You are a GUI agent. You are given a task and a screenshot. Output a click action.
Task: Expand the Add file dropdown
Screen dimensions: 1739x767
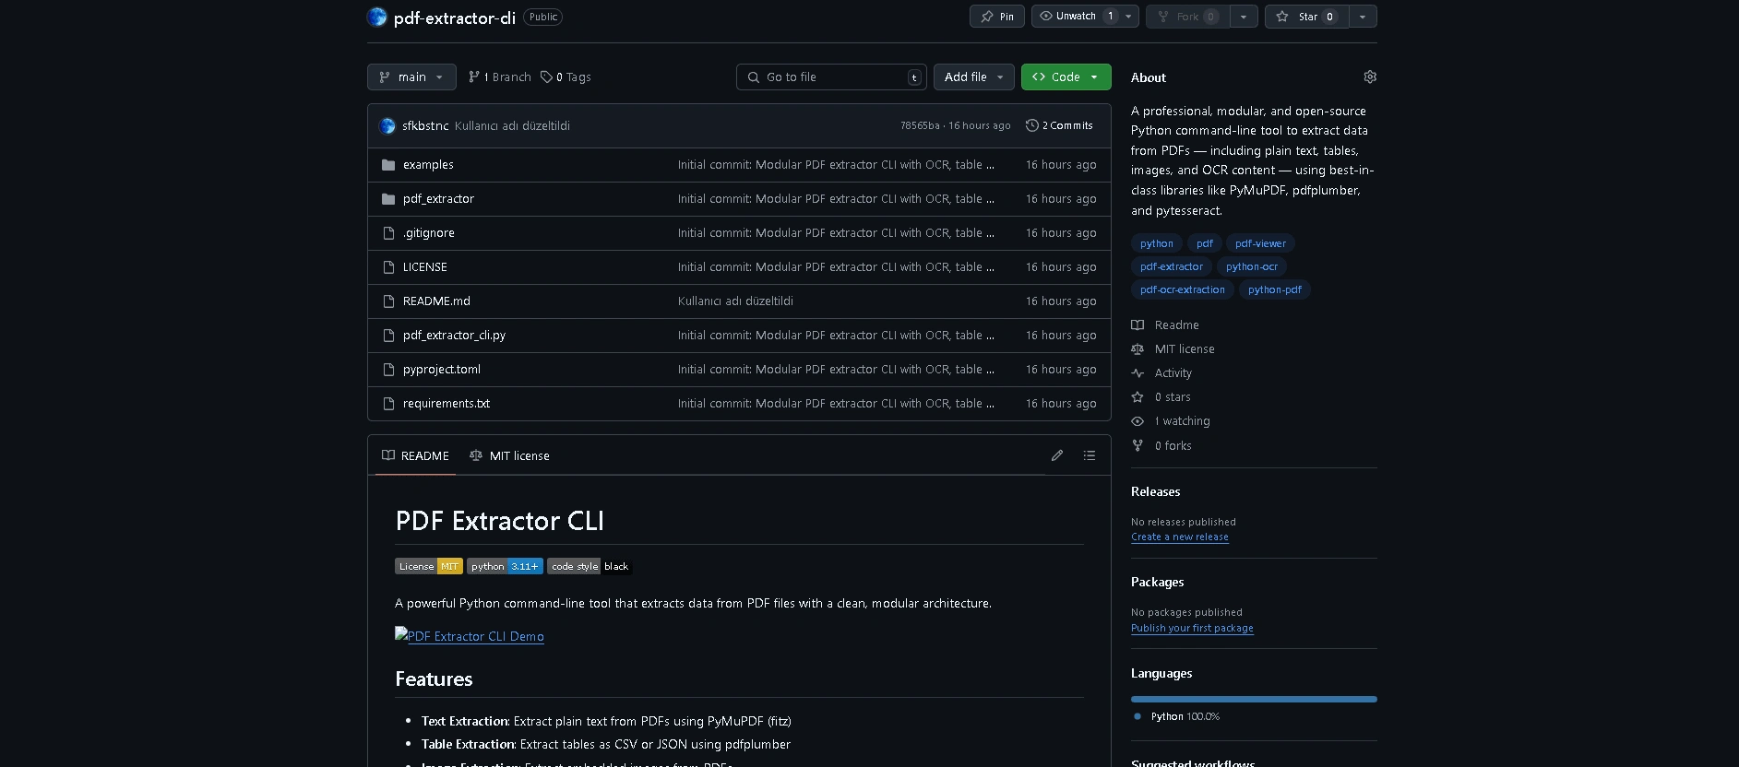coord(974,77)
